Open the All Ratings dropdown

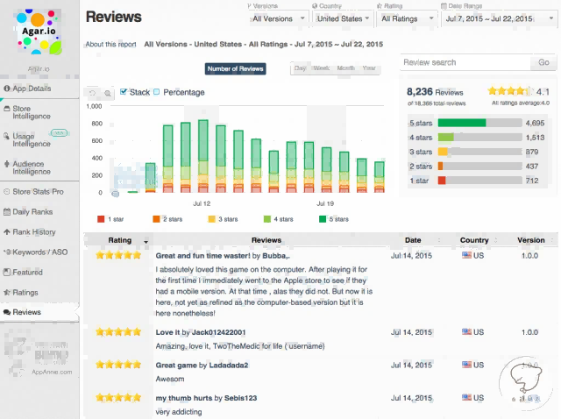coord(407,18)
